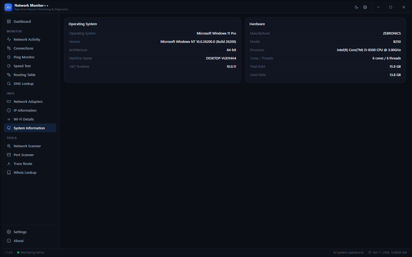Click the Network Activity pulse icon
412x257 pixels.
tap(9, 39)
